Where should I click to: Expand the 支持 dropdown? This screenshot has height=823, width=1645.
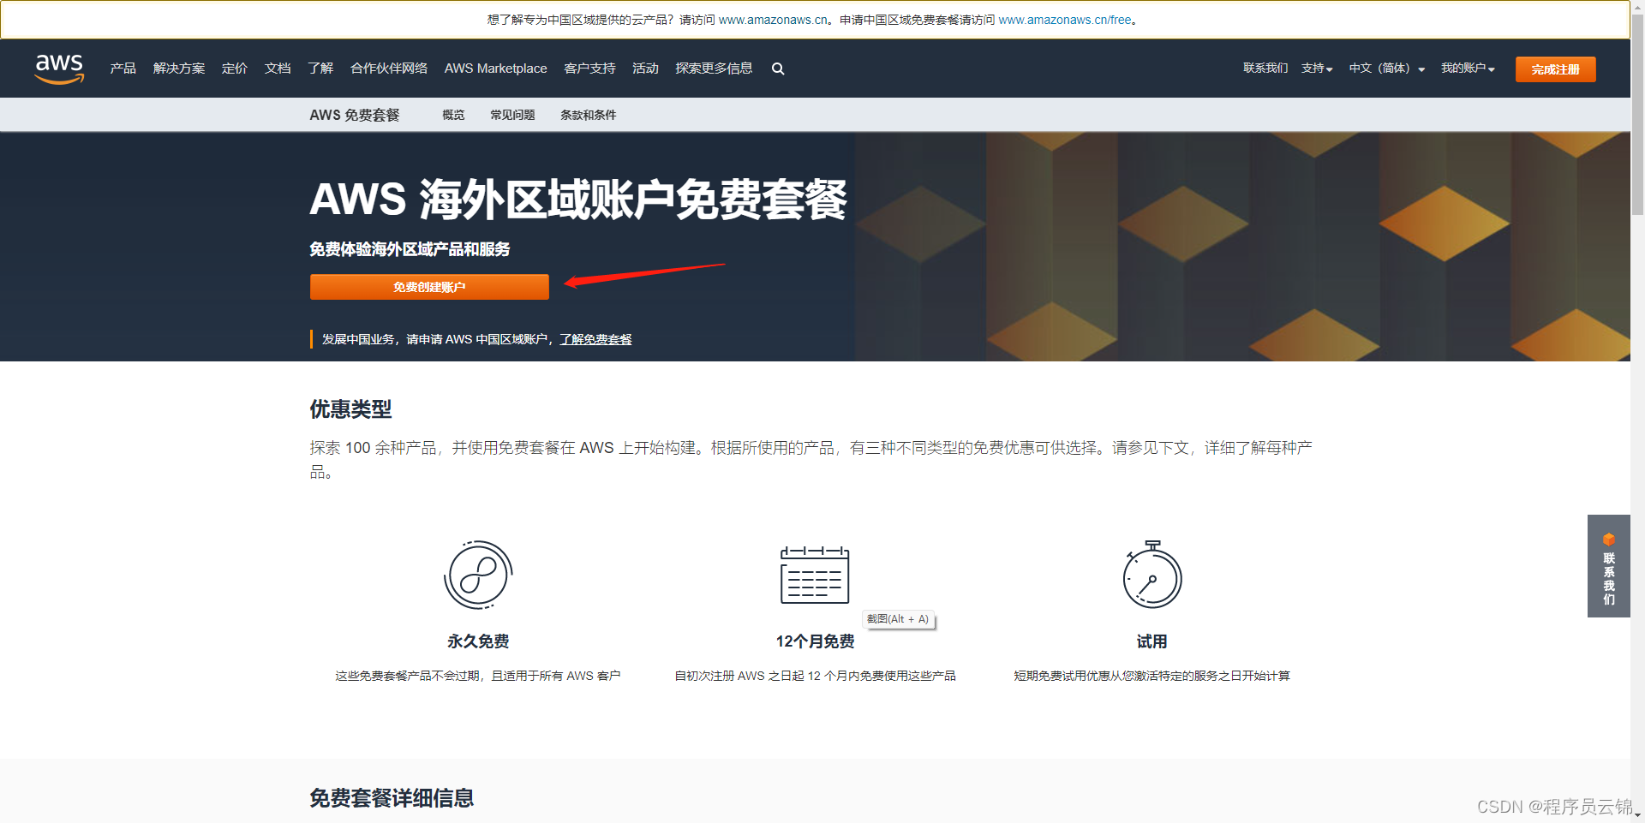coord(1317,69)
